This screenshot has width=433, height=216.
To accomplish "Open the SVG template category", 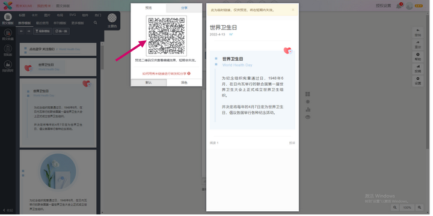I will coord(73,15).
